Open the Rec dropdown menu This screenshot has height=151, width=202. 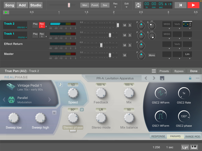[115, 5]
